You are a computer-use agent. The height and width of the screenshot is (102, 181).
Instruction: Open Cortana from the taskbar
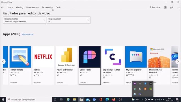[55, 99]
